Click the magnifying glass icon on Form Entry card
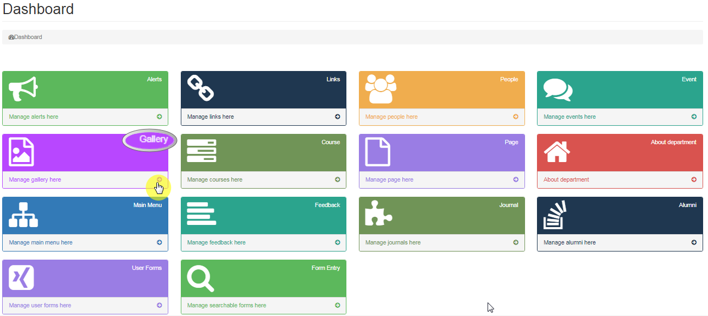The width and height of the screenshot is (708, 316). pyautogui.click(x=200, y=278)
